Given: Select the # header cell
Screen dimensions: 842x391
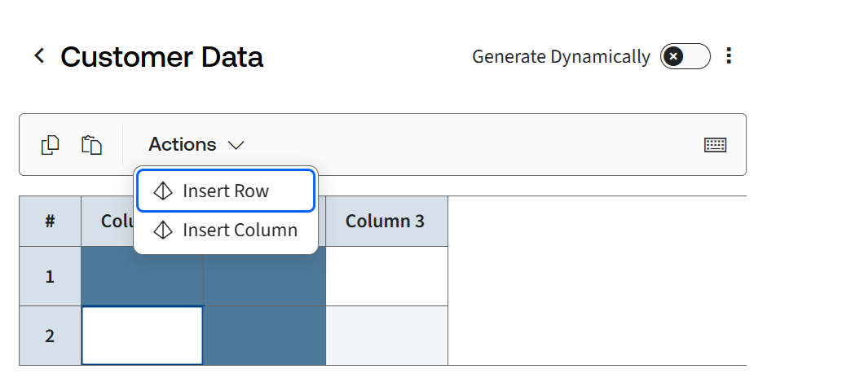Looking at the screenshot, I should pyautogui.click(x=50, y=222).
